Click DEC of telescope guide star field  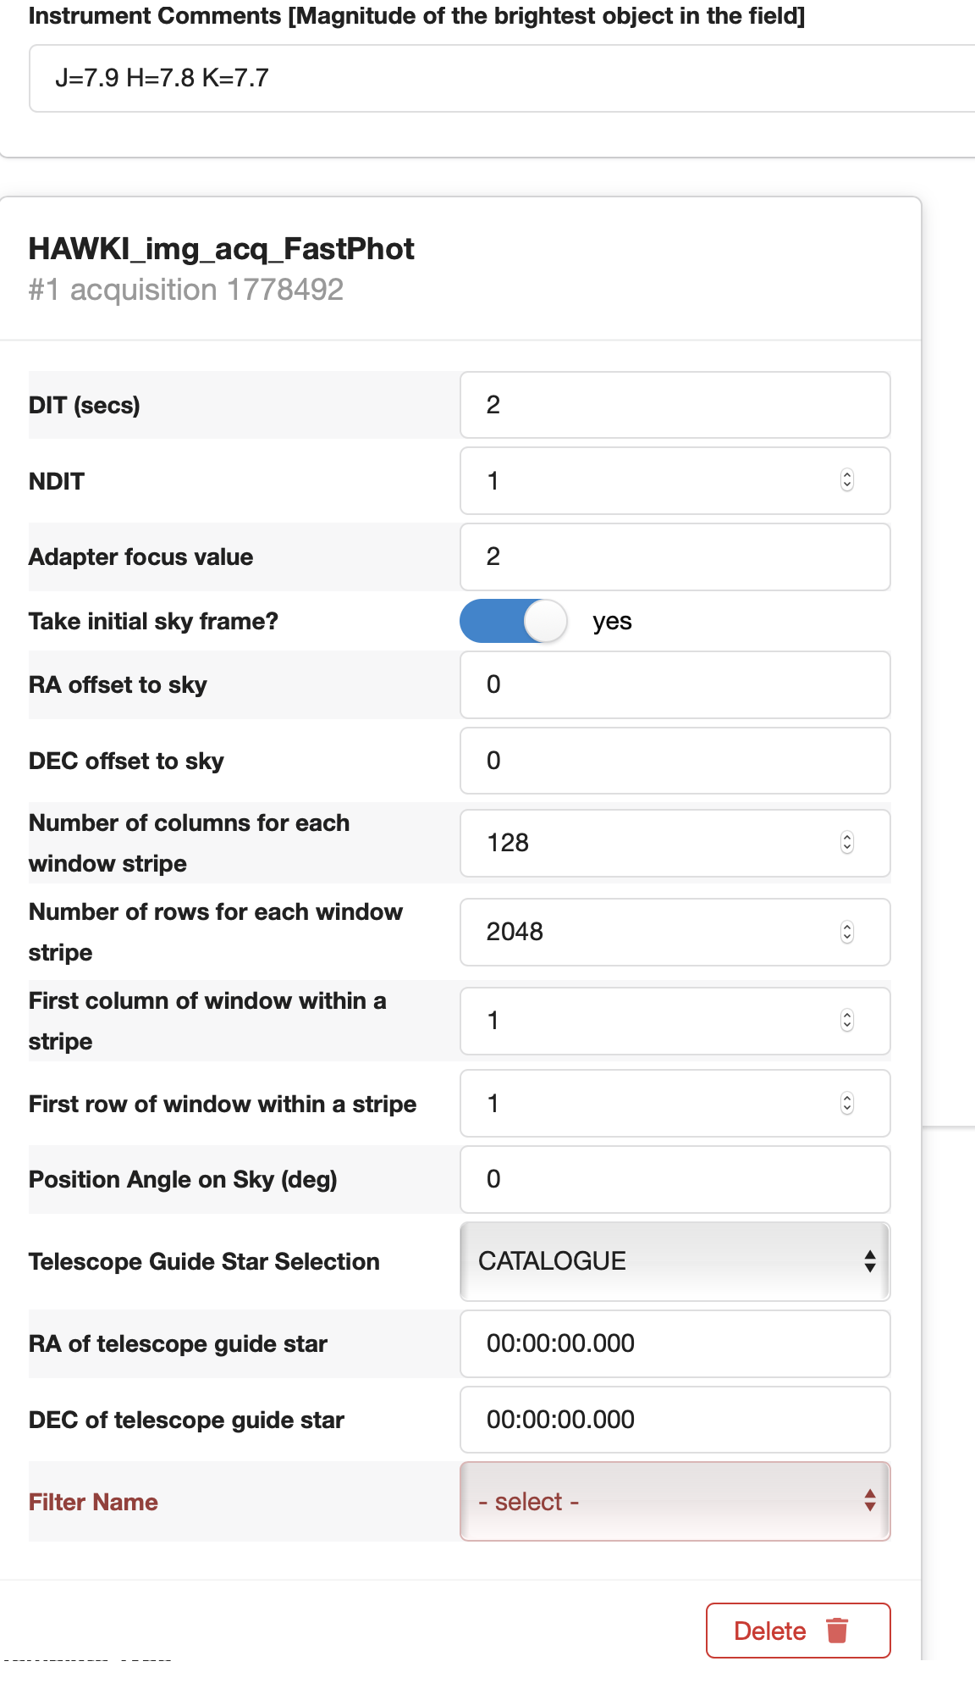click(x=675, y=1420)
